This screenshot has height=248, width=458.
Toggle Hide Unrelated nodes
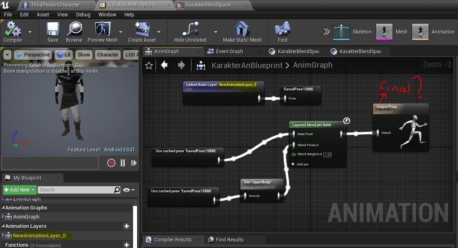[190, 32]
